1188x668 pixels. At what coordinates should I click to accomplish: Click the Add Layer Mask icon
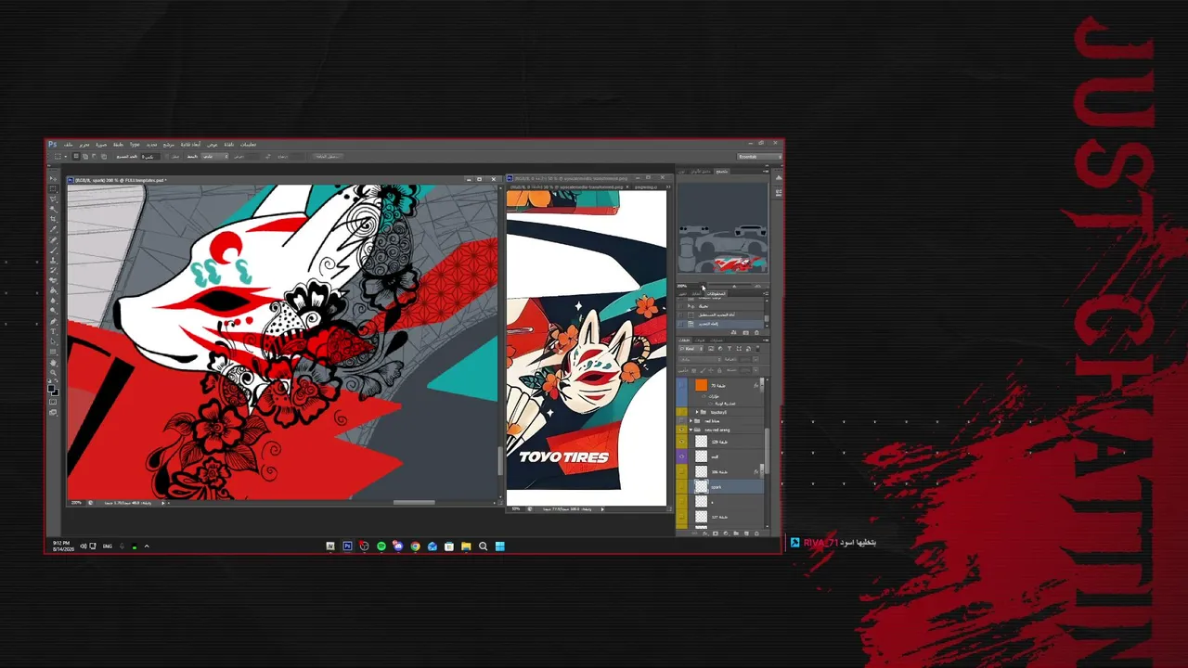click(x=716, y=533)
